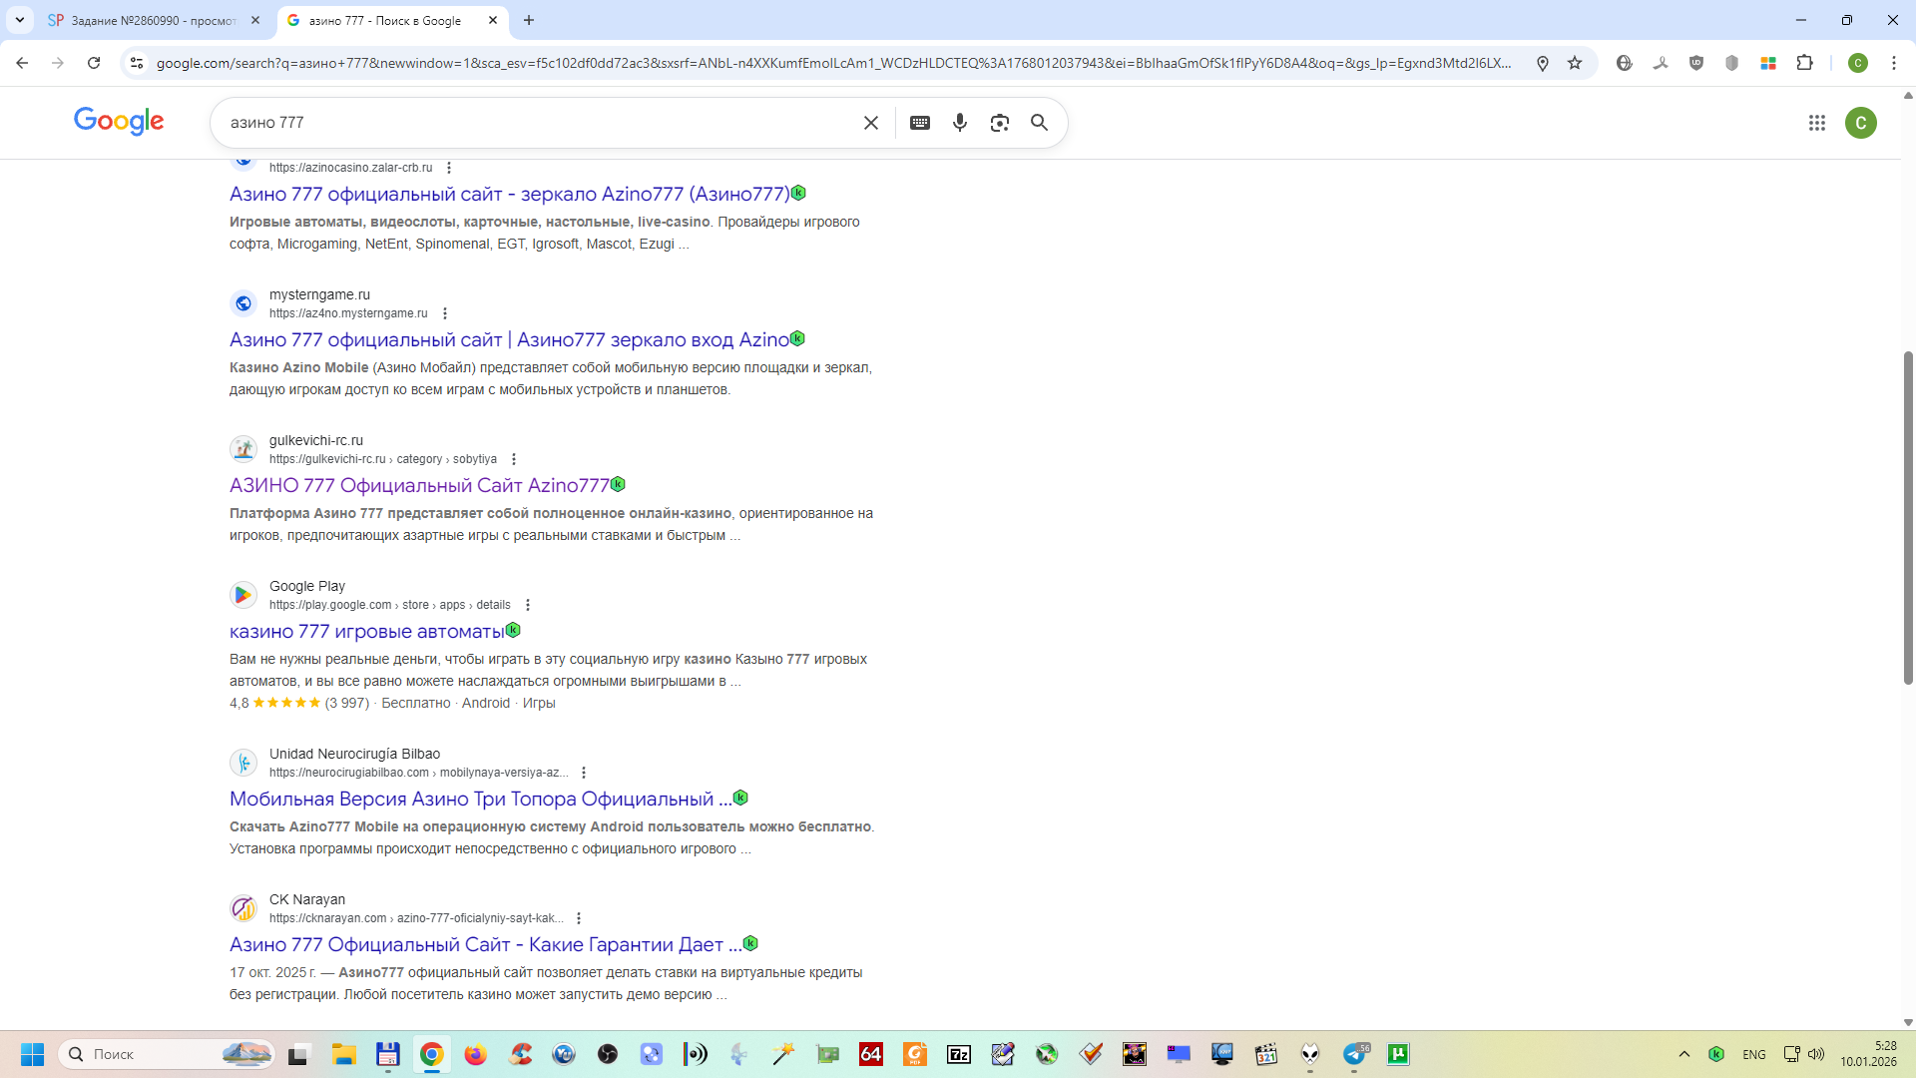
Task: Expand the Google Play result options menu
Action: (x=528, y=605)
